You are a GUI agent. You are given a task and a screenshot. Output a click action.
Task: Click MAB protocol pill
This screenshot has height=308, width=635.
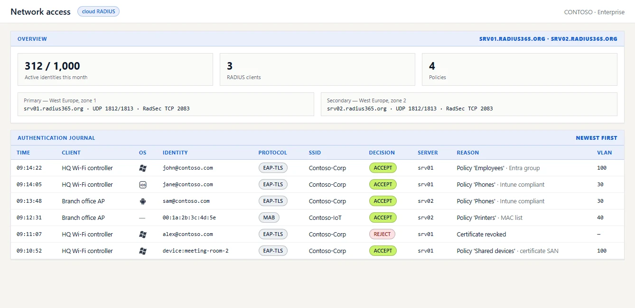[269, 217]
